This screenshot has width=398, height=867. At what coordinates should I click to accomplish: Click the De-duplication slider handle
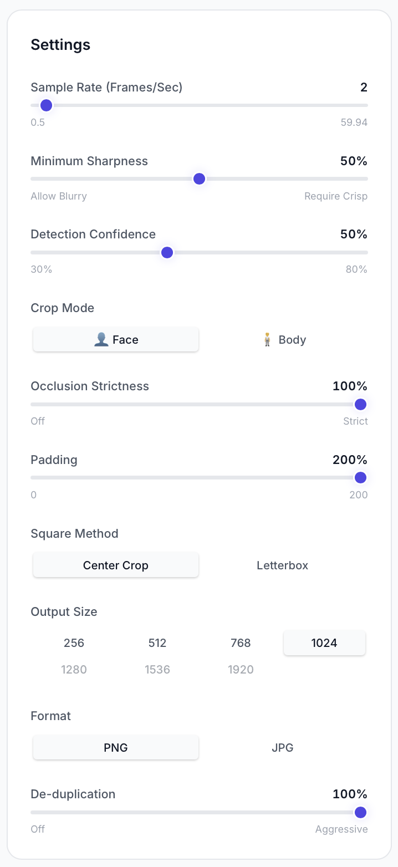click(x=360, y=812)
